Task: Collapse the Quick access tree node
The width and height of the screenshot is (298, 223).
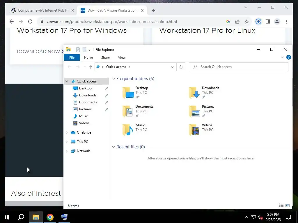Action: click(x=67, y=81)
